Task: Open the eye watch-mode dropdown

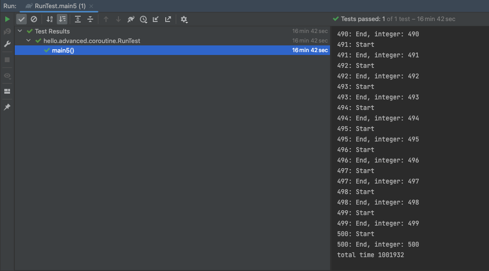Action: click(x=7, y=76)
